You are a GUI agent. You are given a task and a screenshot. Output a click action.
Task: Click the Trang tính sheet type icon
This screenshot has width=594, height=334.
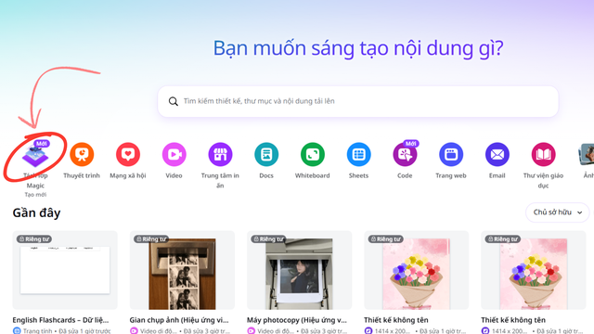tap(17, 330)
